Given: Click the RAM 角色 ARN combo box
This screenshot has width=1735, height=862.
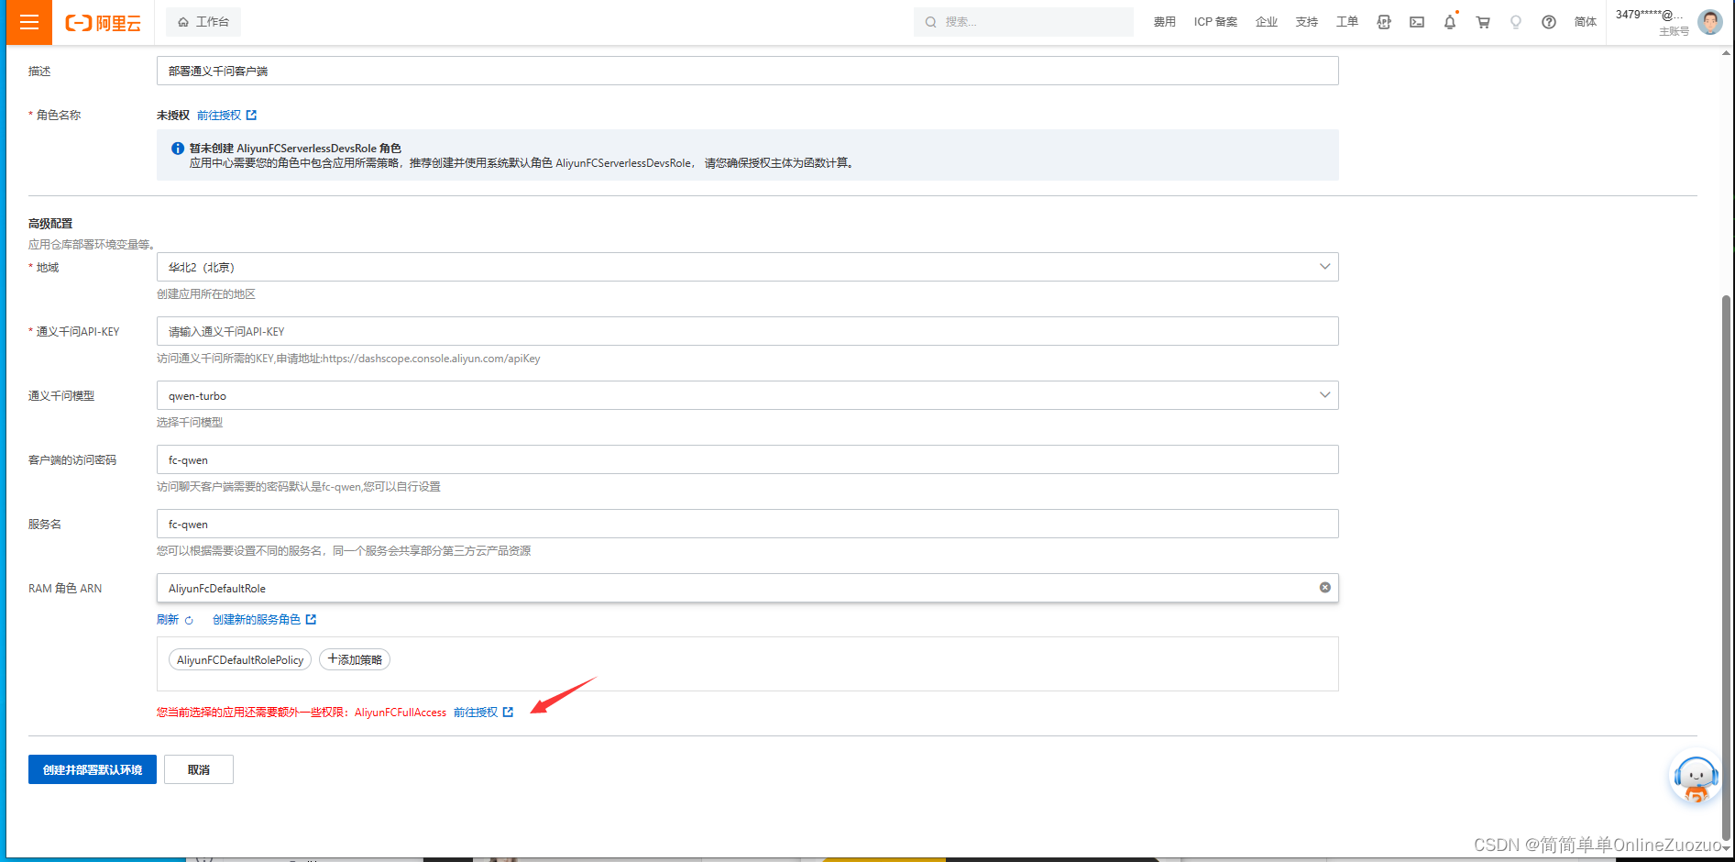Looking at the screenshot, I should (x=747, y=588).
